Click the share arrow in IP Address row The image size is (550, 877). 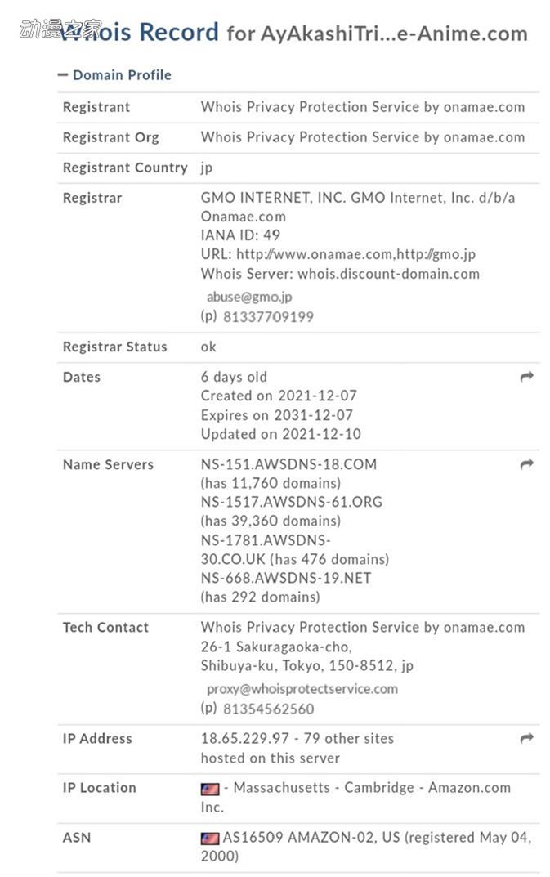click(x=527, y=739)
